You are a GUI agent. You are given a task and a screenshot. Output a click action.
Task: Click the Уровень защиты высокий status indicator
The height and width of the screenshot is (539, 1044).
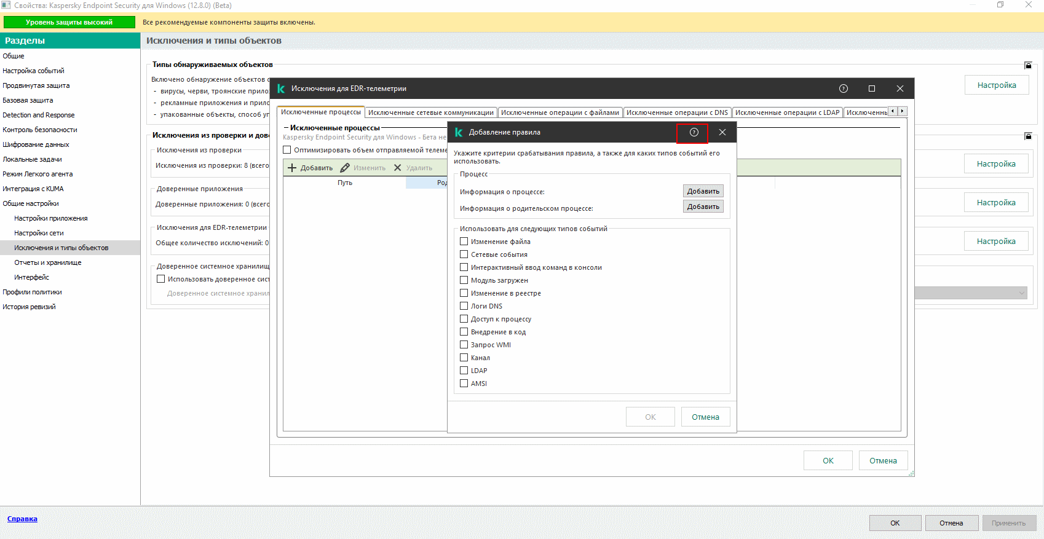point(69,22)
